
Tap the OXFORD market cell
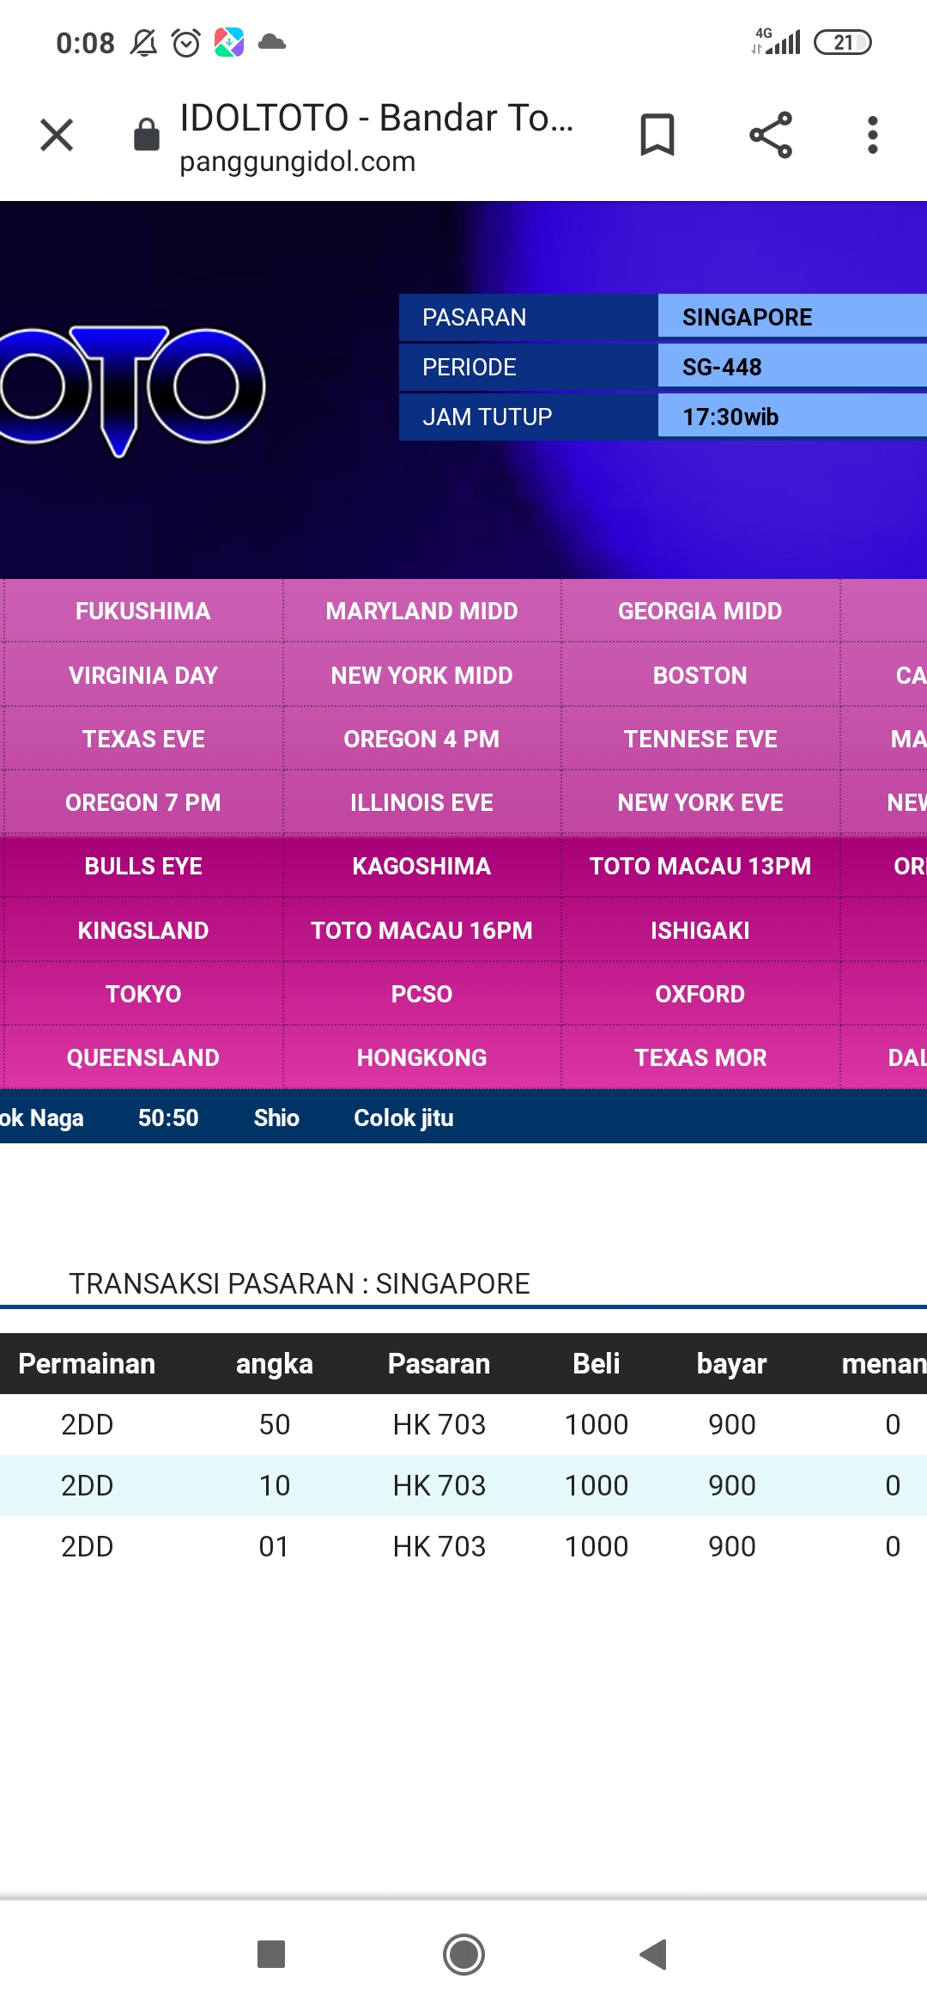point(700,994)
